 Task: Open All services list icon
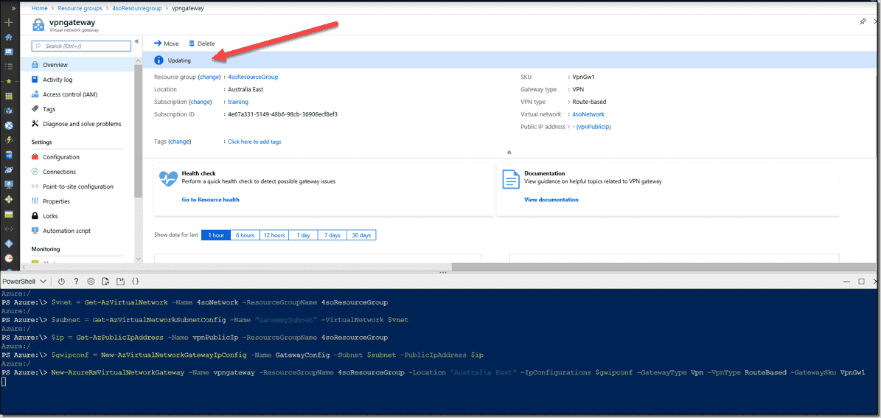(8, 66)
